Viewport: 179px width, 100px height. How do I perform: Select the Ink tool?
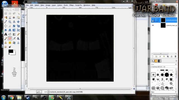pyautogui.click(x=18, y=39)
